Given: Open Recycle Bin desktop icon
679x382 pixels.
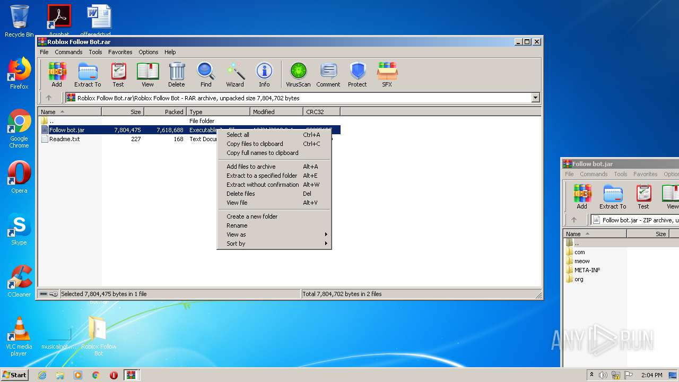Looking at the screenshot, I should pyautogui.click(x=19, y=21).
